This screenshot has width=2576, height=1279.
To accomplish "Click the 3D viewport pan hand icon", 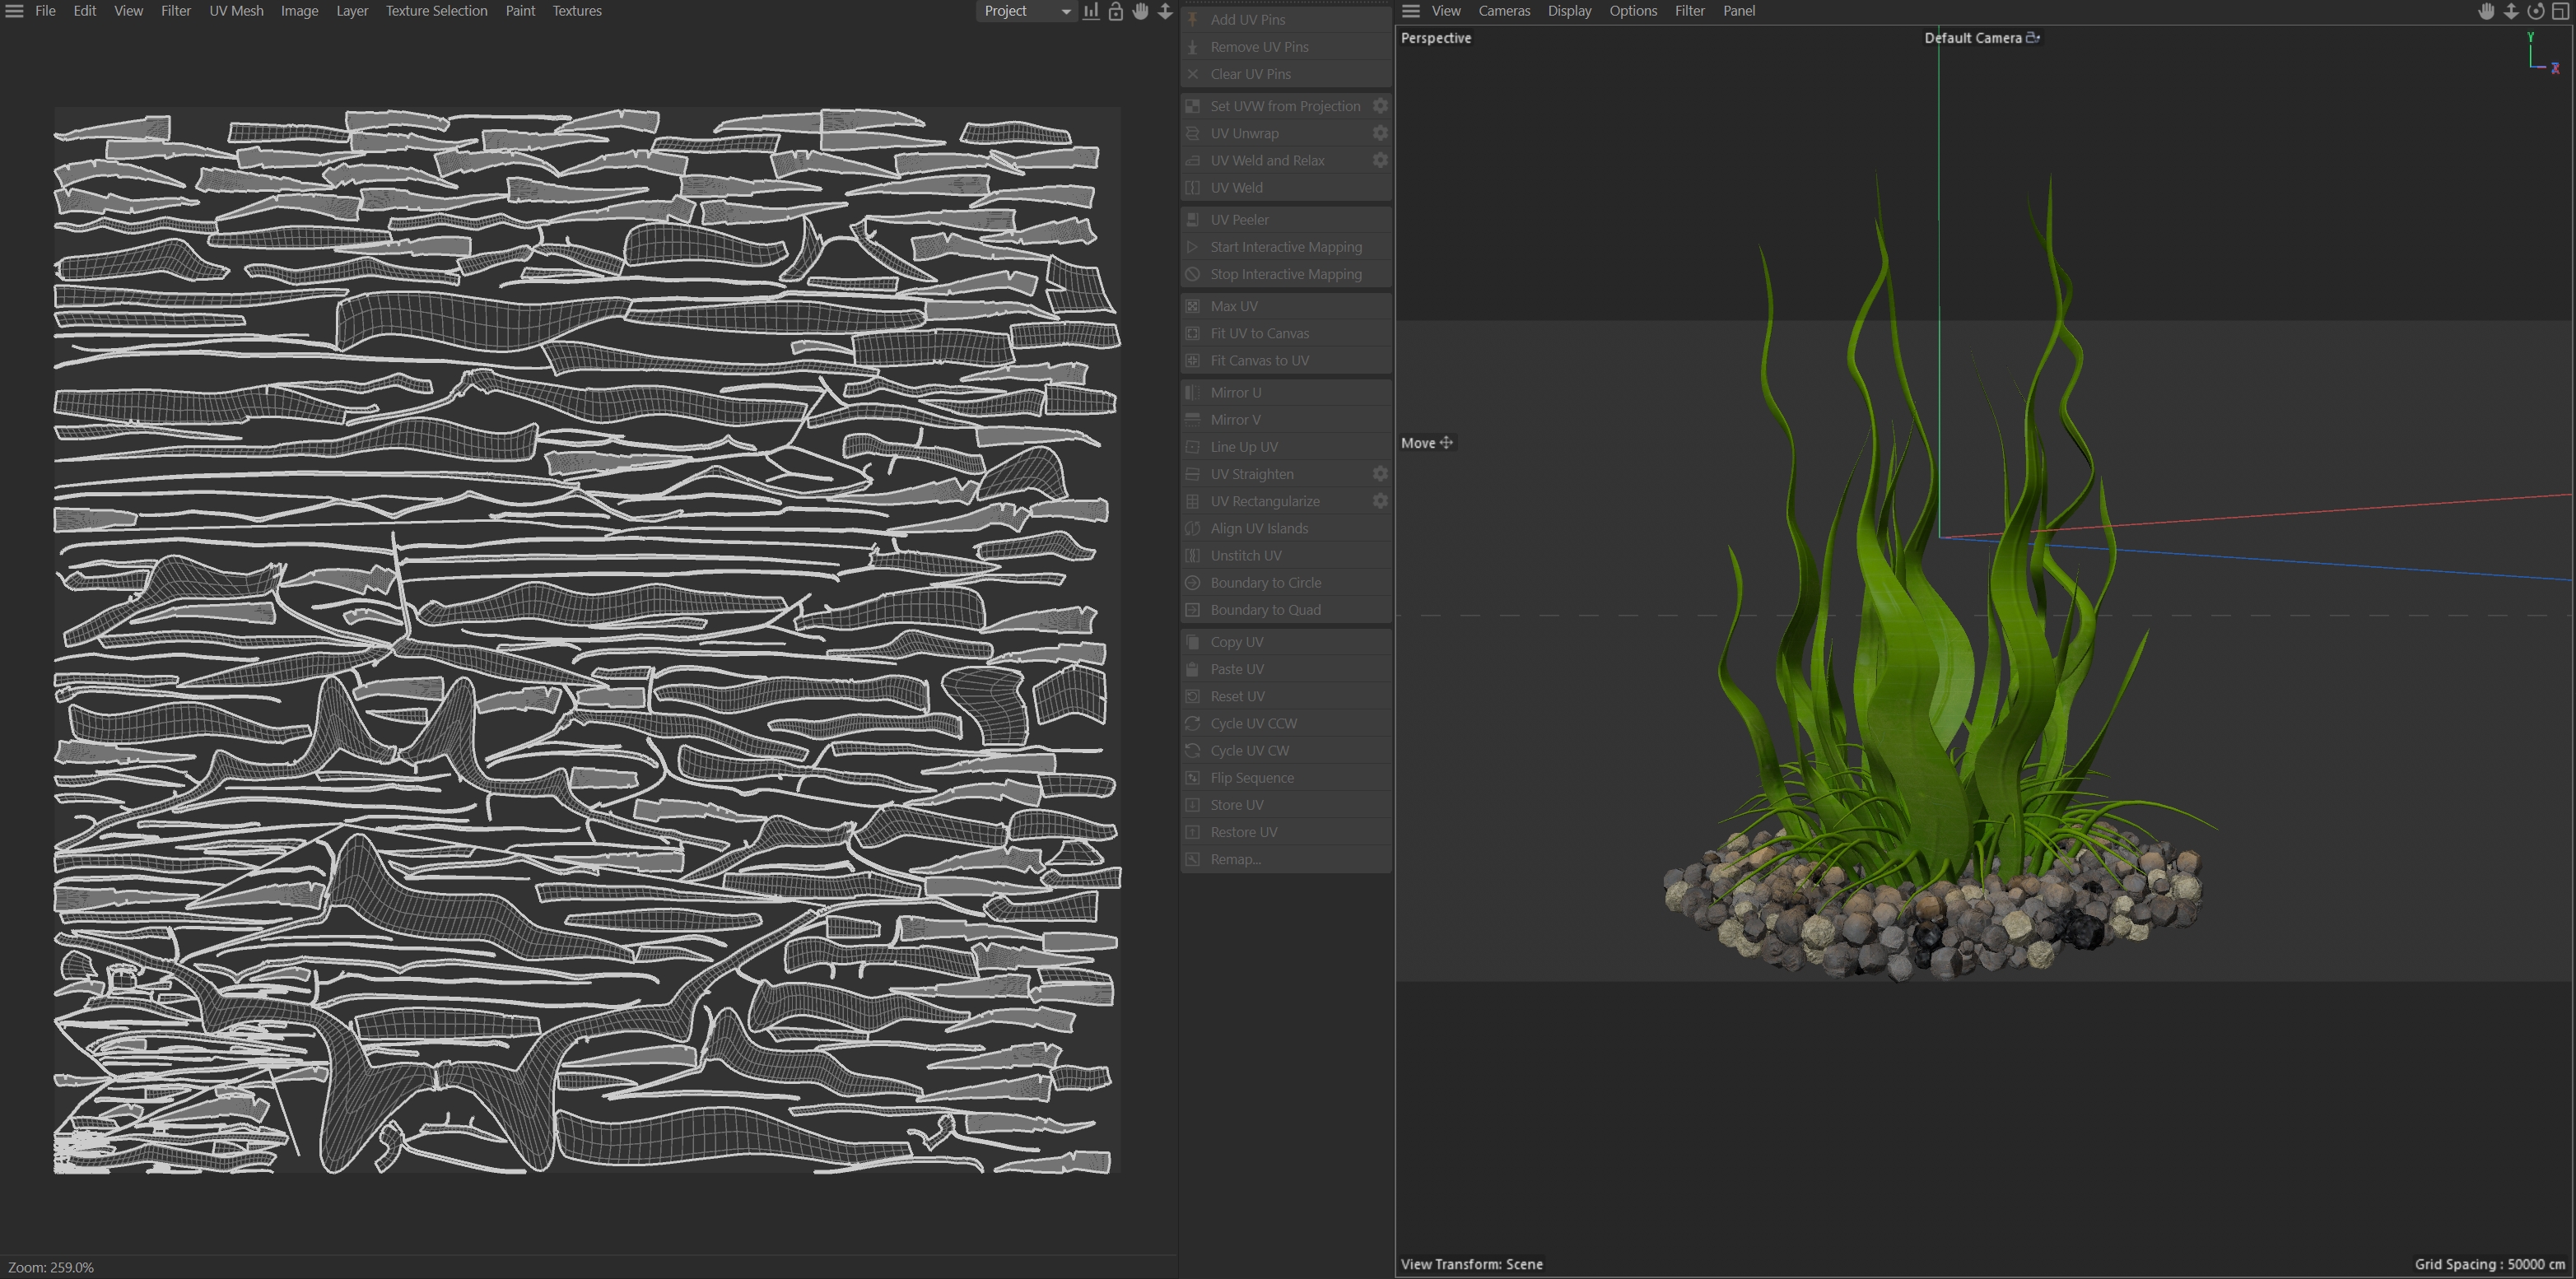I will (x=2486, y=11).
